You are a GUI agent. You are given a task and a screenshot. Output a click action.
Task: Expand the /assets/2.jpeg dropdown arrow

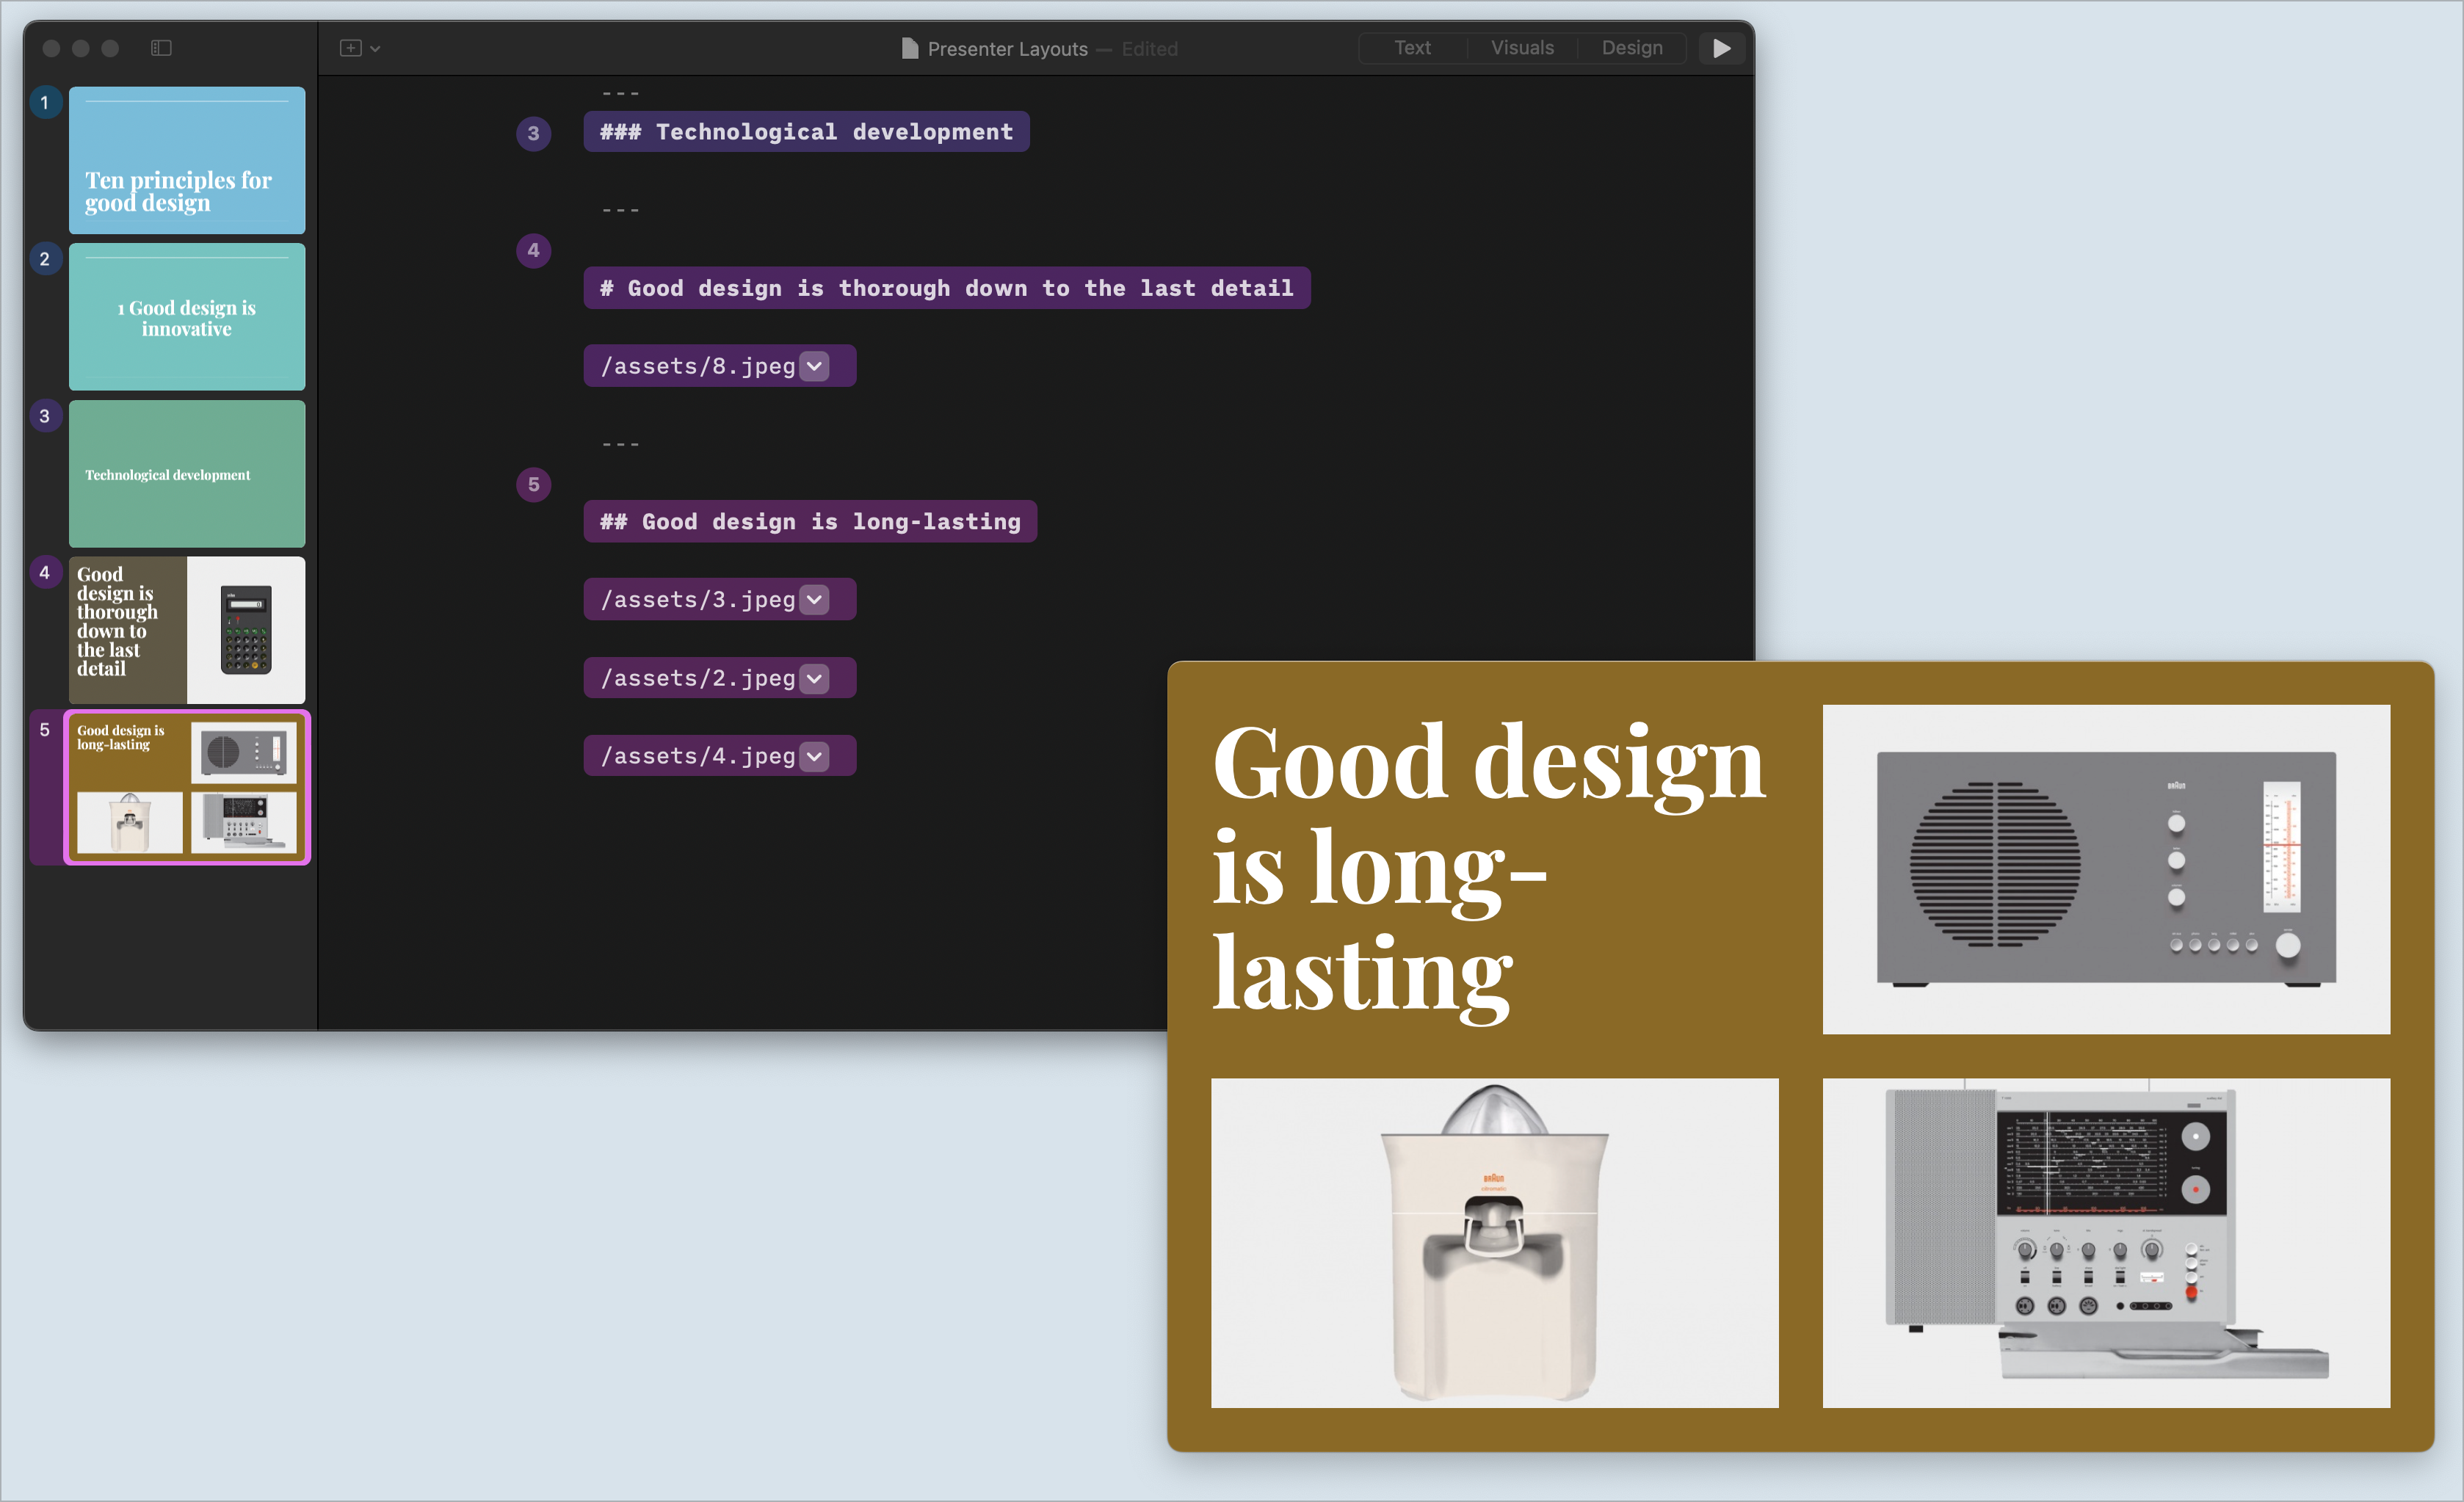pyautogui.click(x=815, y=679)
